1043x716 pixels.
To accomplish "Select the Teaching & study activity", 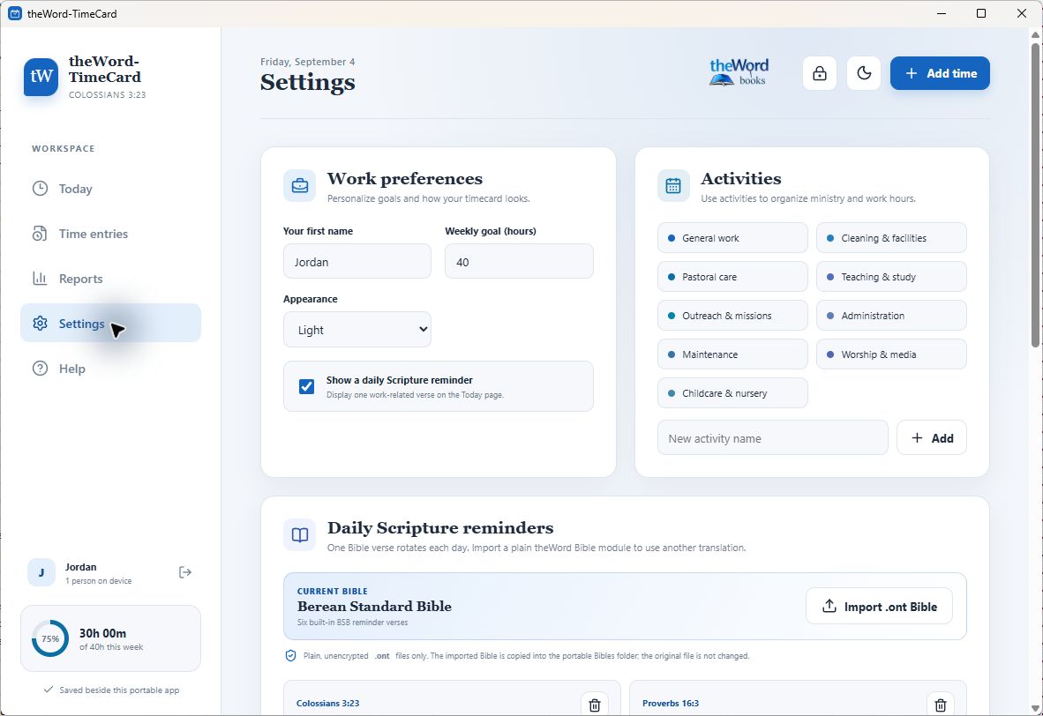I will click(891, 277).
